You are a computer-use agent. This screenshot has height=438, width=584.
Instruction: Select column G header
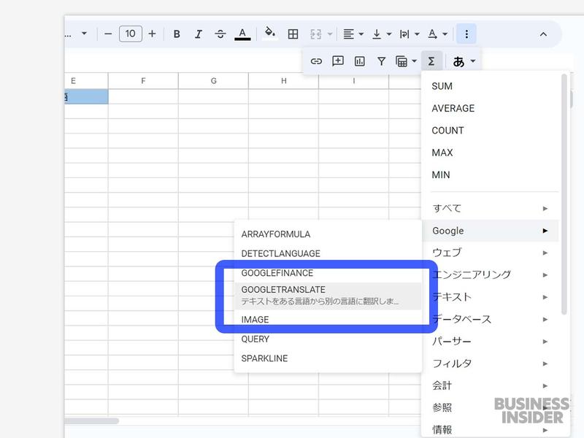click(x=213, y=81)
